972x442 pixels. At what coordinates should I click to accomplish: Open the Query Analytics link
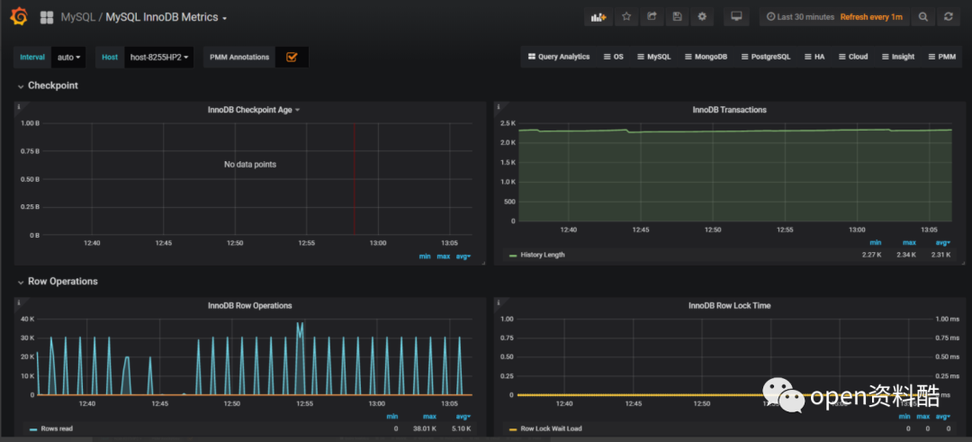tap(559, 57)
